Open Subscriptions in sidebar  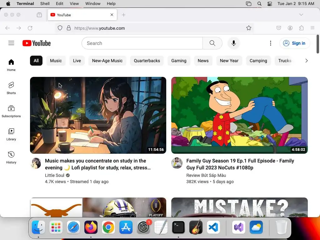pyautogui.click(x=11, y=111)
